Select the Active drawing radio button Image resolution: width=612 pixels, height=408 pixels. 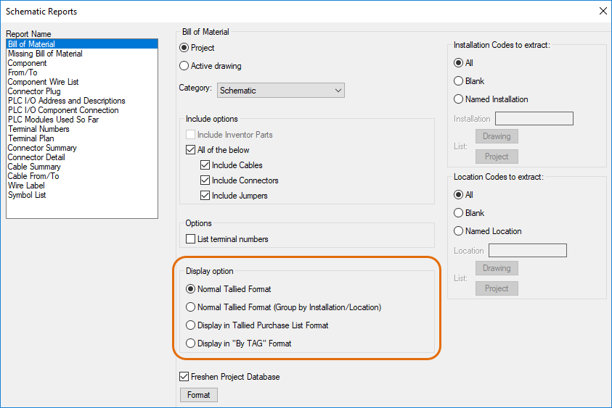(x=184, y=66)
